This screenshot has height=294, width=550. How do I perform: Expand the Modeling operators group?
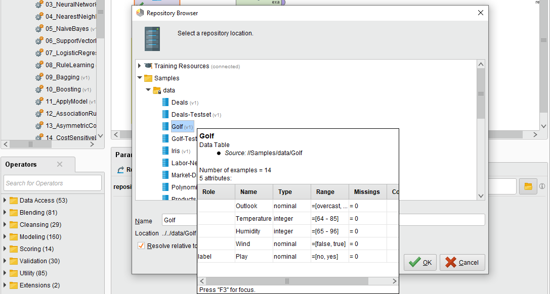[5, 237]
